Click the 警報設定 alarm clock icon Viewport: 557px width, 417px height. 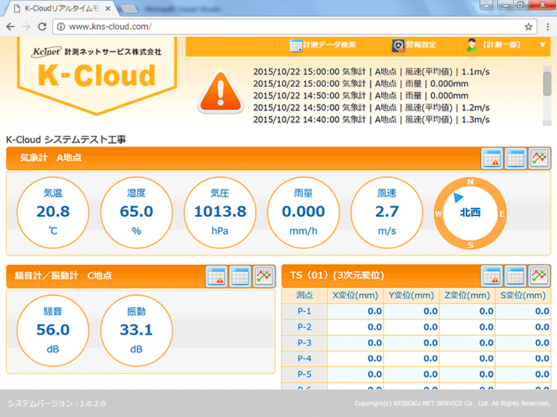pyautogui.click(x=398, y=45)
